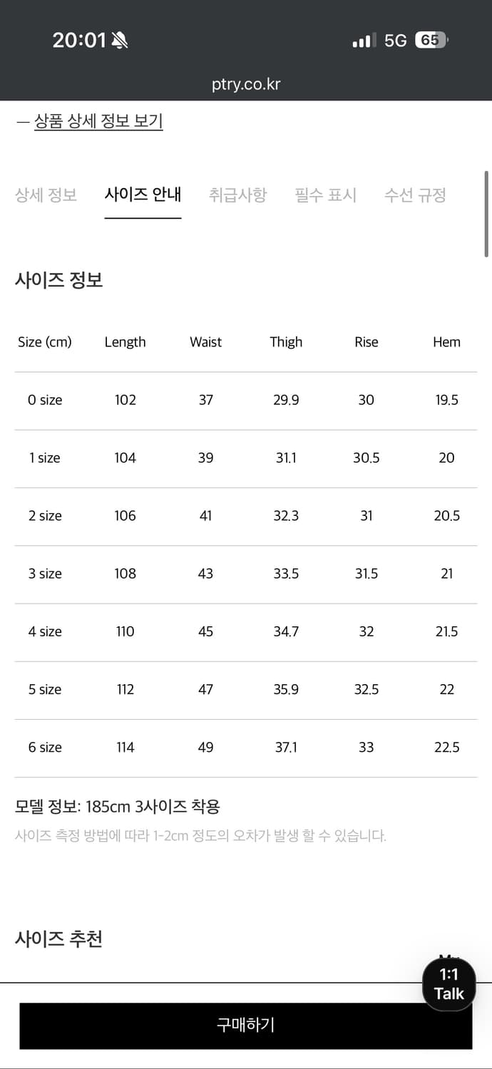Tap the 0 size row label
The height and width of the screenshot is (1069, 492).
coord(45,401)
